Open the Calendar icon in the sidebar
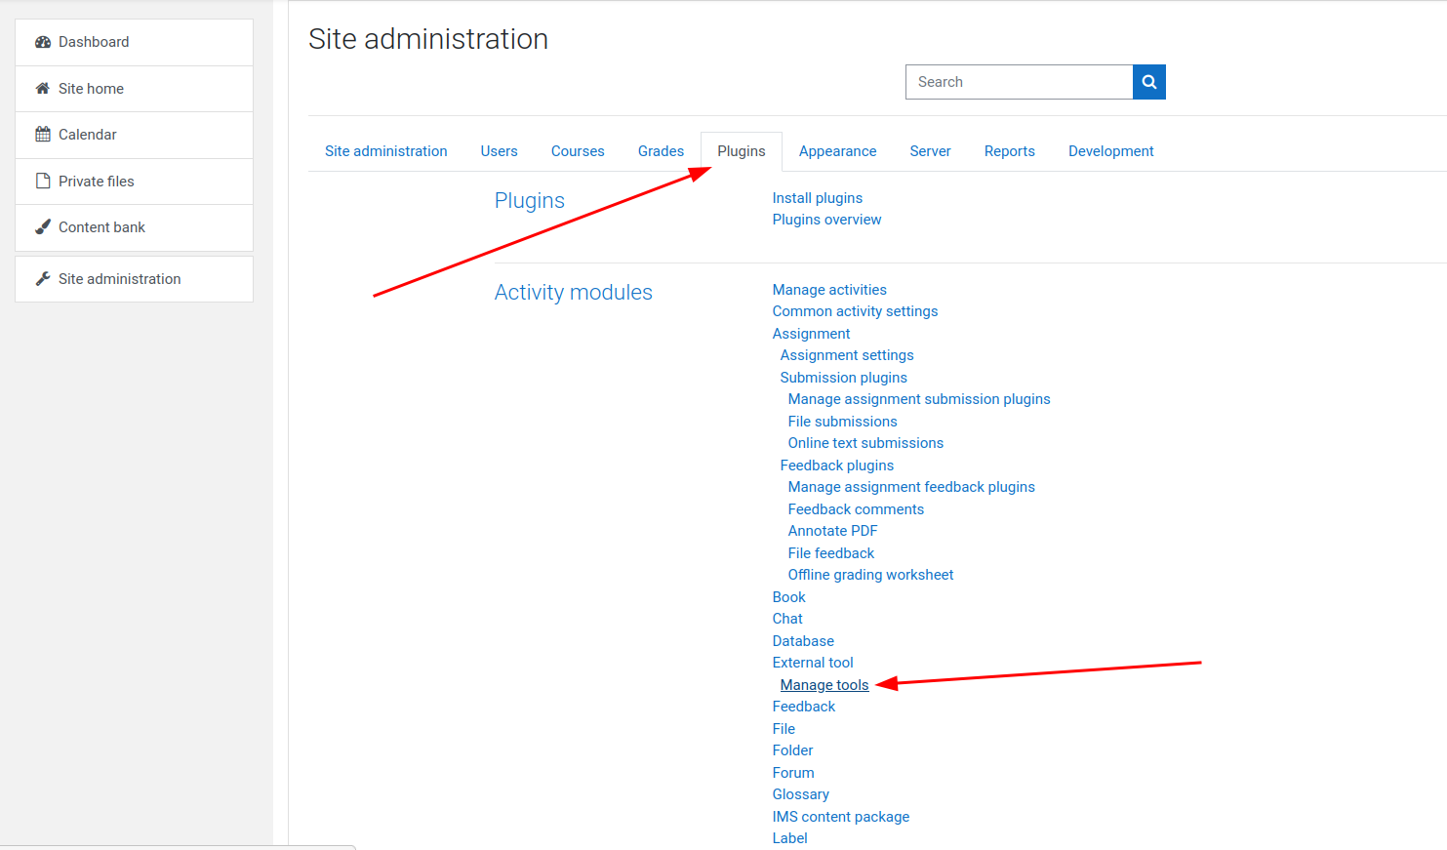 coord(41,134)
